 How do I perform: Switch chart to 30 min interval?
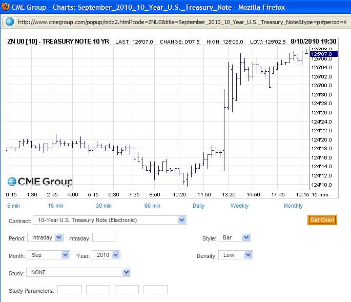tap(104, 206)
